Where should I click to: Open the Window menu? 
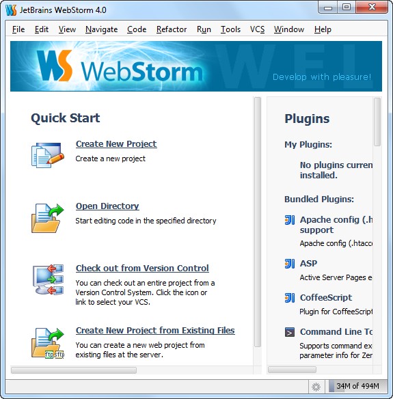(289, 29)
